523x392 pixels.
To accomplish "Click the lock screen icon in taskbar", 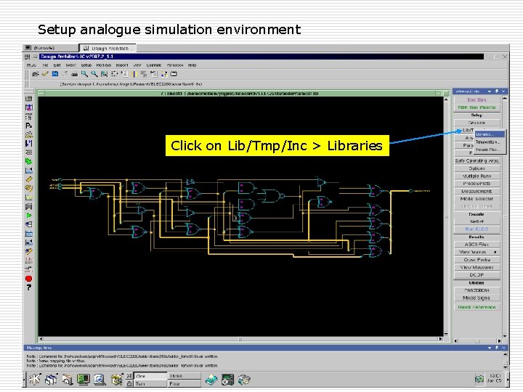I will click(129, 384).
